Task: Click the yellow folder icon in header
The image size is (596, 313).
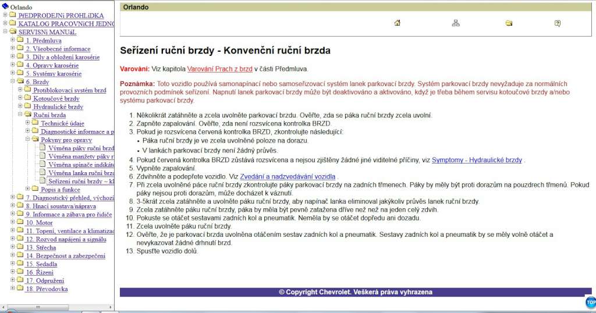Action: [509, 23]
